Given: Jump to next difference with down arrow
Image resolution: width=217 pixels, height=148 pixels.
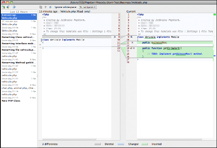Looking at the screenshot, I should pyautogui.click(x=50, y=7).
